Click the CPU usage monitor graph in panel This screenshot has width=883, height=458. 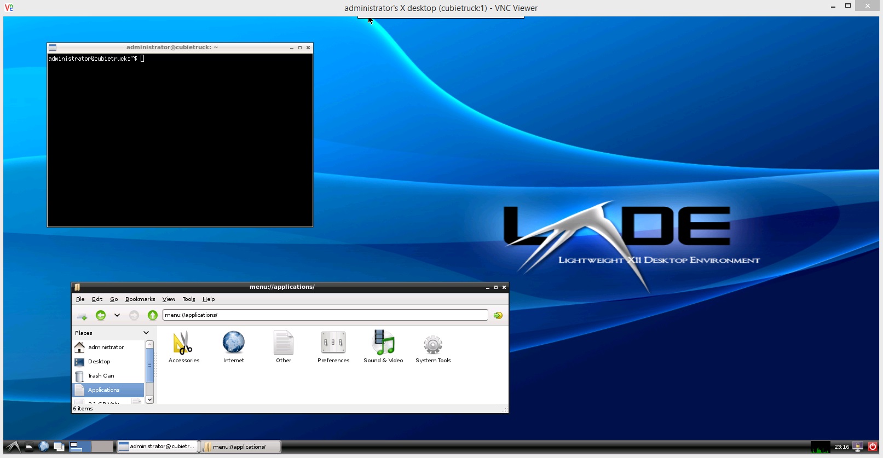click(x=820, y=447)
